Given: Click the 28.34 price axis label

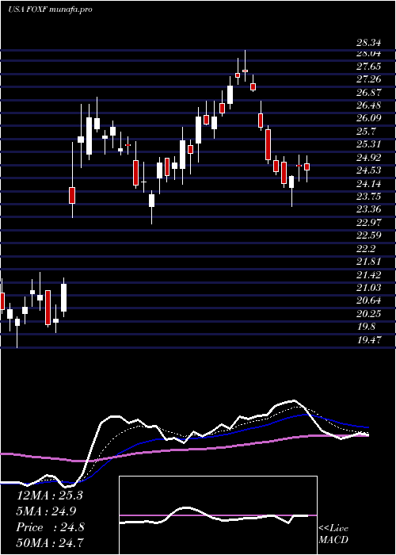Looking at the screenshot, I should point(369,43).
